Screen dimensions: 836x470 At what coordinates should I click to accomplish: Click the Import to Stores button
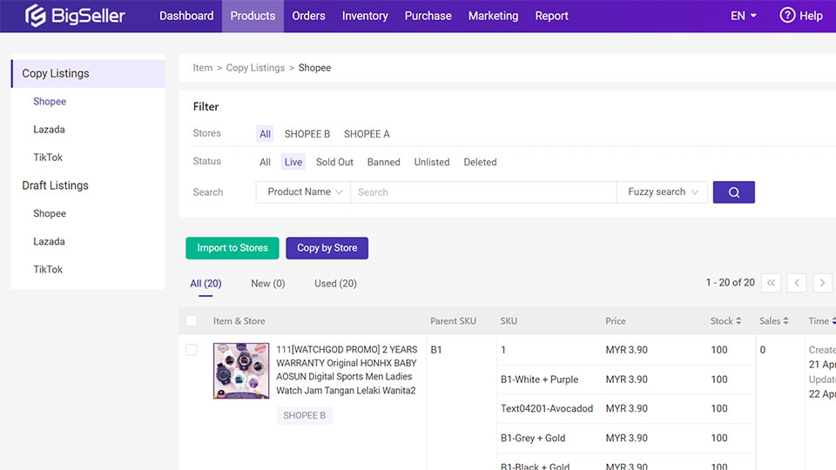click(232, 248)
